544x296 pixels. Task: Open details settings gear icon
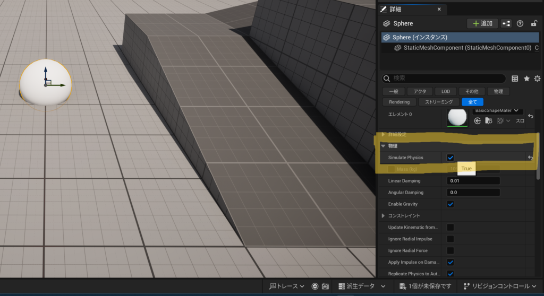(x=537, y=79)
